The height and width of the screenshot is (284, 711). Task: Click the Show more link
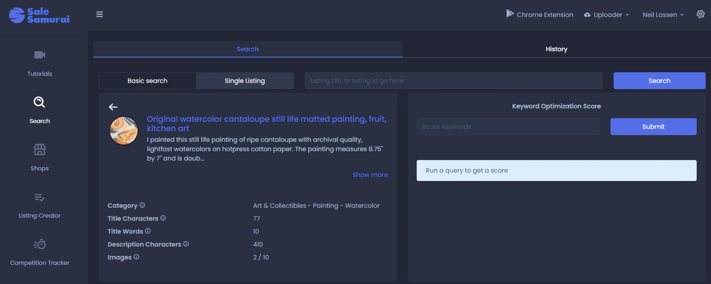(370, 175)
